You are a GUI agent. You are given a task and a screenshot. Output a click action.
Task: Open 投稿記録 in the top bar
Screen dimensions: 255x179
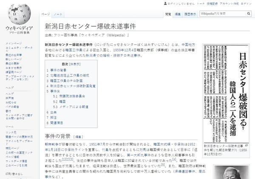[212, 3]
